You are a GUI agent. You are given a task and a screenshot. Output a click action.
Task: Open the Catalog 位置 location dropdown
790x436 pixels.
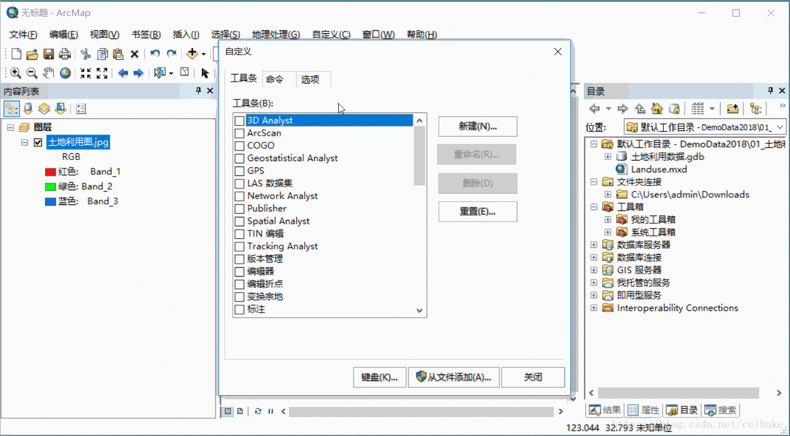[x=780, y=127]
